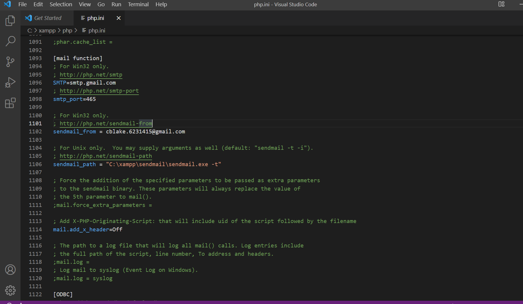Follow the http://php.net/smtp-port link
The width and height of the screenshot is (523, 304).
[x=99, y=91]
